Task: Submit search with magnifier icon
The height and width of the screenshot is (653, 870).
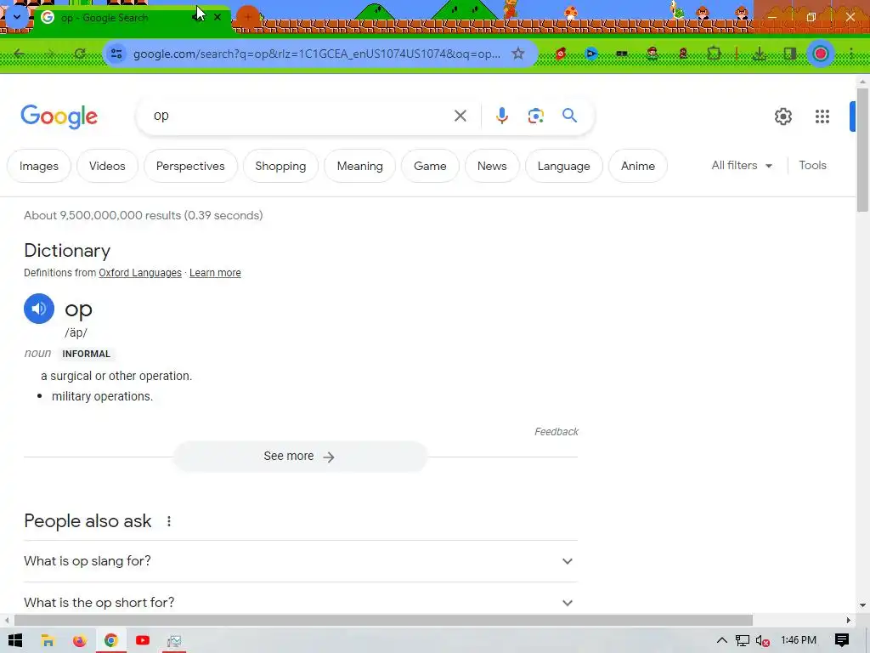Action: click(570, 116)
